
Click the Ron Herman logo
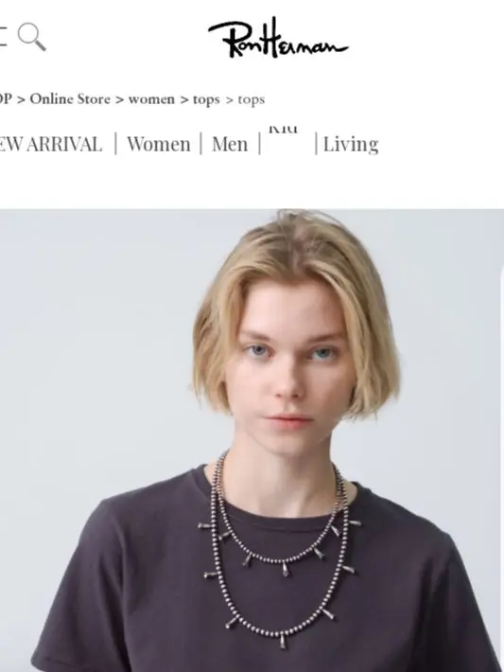[278, 38]
